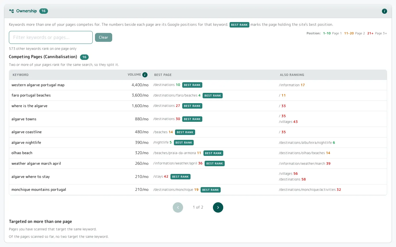Select keyword monchique mountains portugal

39,190
